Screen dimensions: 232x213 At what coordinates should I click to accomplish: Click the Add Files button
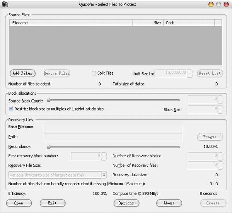[22, 73]
